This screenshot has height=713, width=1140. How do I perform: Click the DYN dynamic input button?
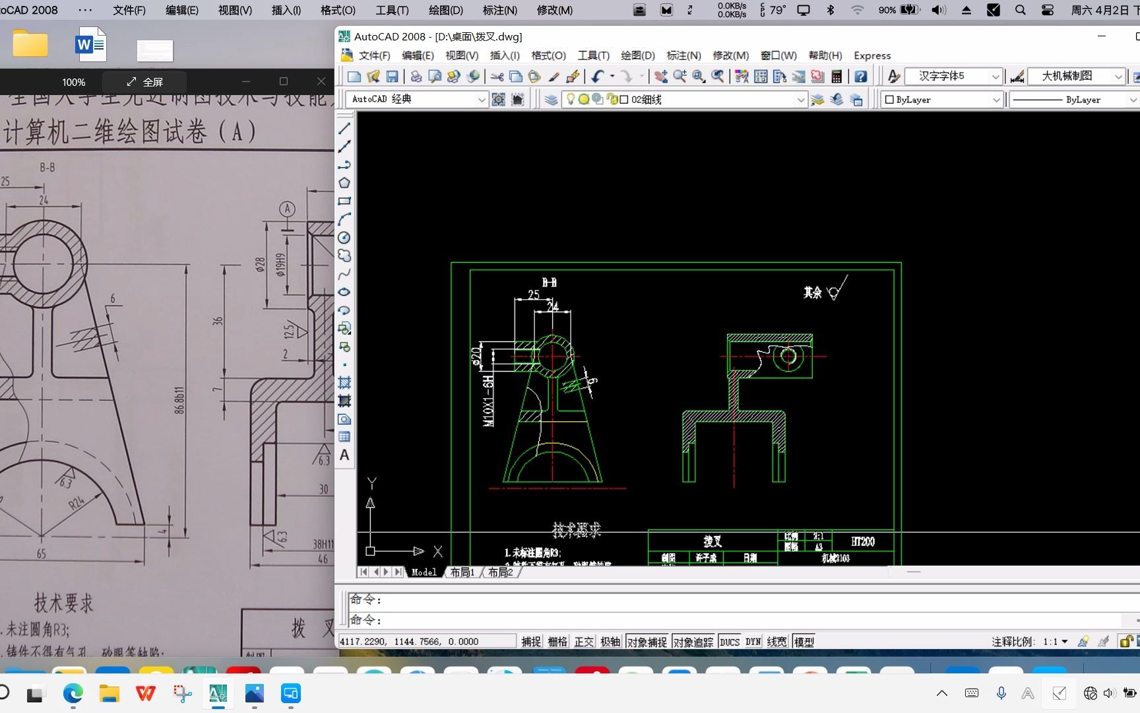pyautogui.click(x=752, y=641)
